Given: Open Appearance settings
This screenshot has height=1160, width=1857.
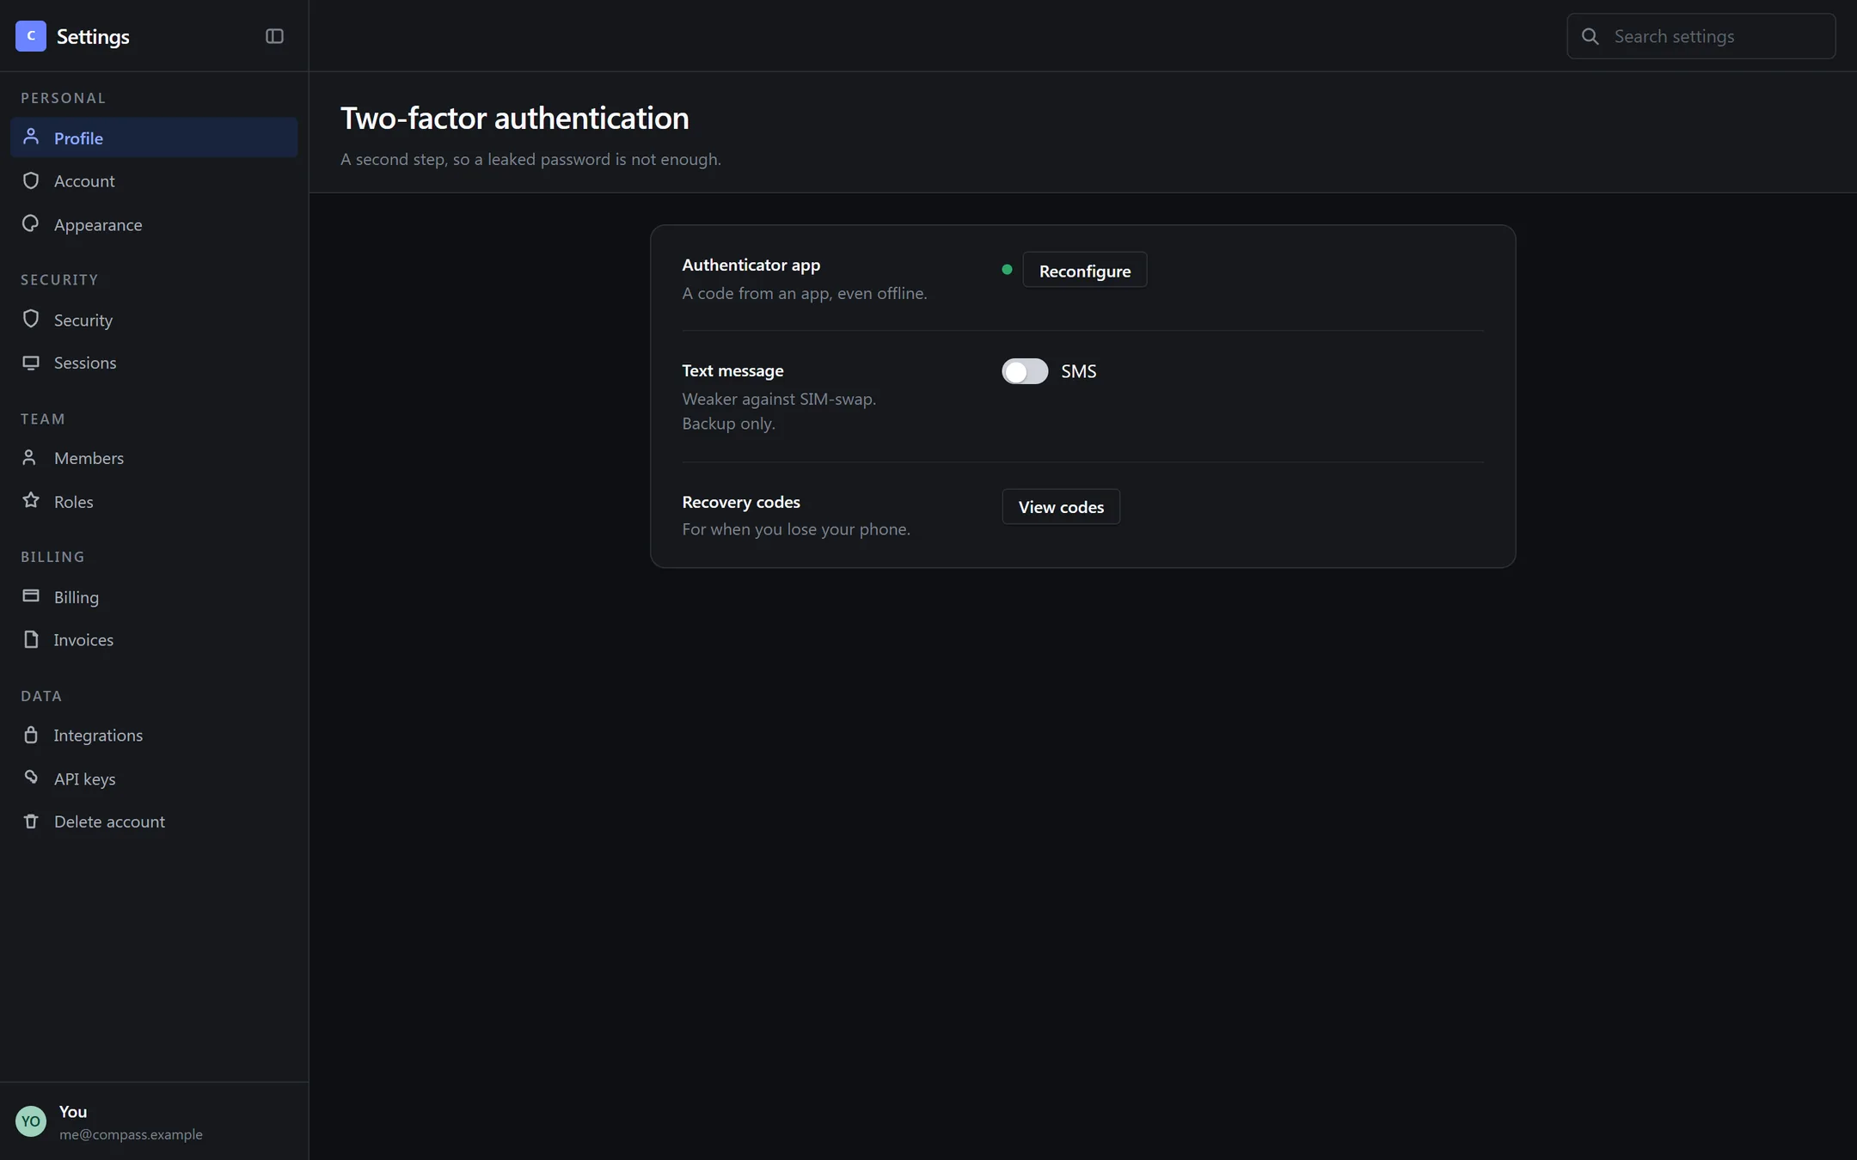Looking at the screenshot, I should click(x=154, y=224).
